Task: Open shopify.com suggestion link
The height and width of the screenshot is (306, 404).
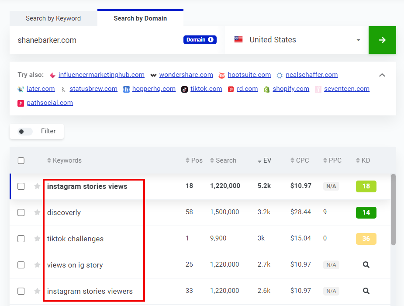Action: (291, 89)
